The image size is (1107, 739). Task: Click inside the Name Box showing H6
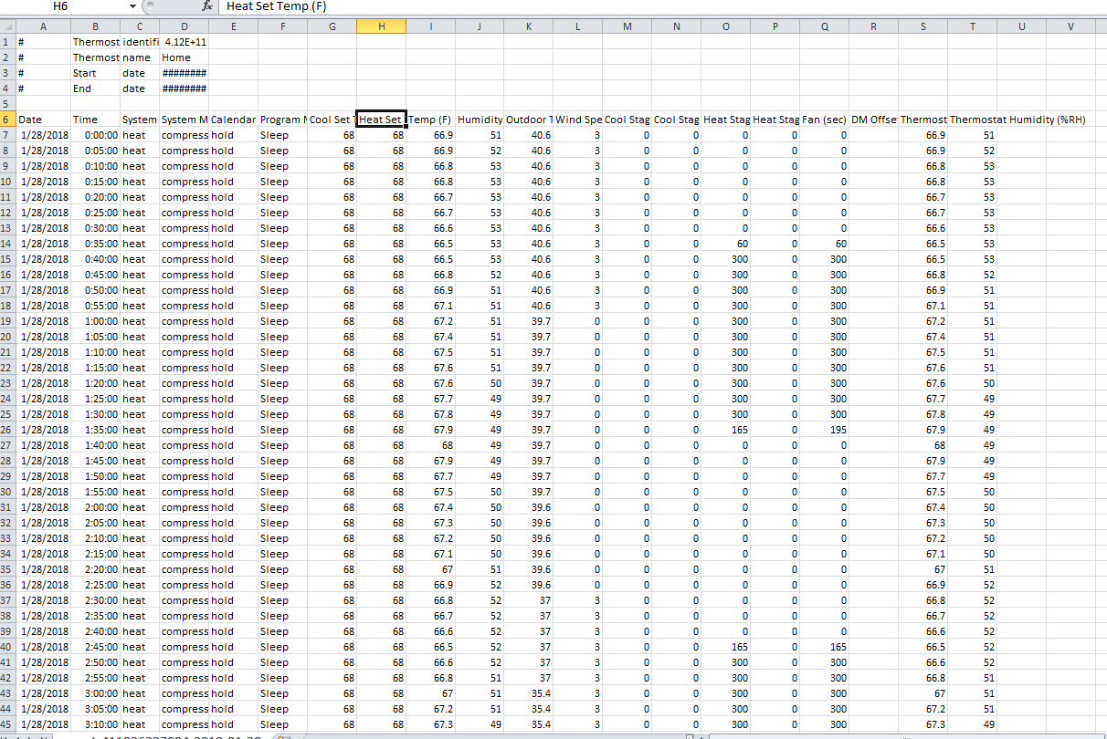point(64,6)
